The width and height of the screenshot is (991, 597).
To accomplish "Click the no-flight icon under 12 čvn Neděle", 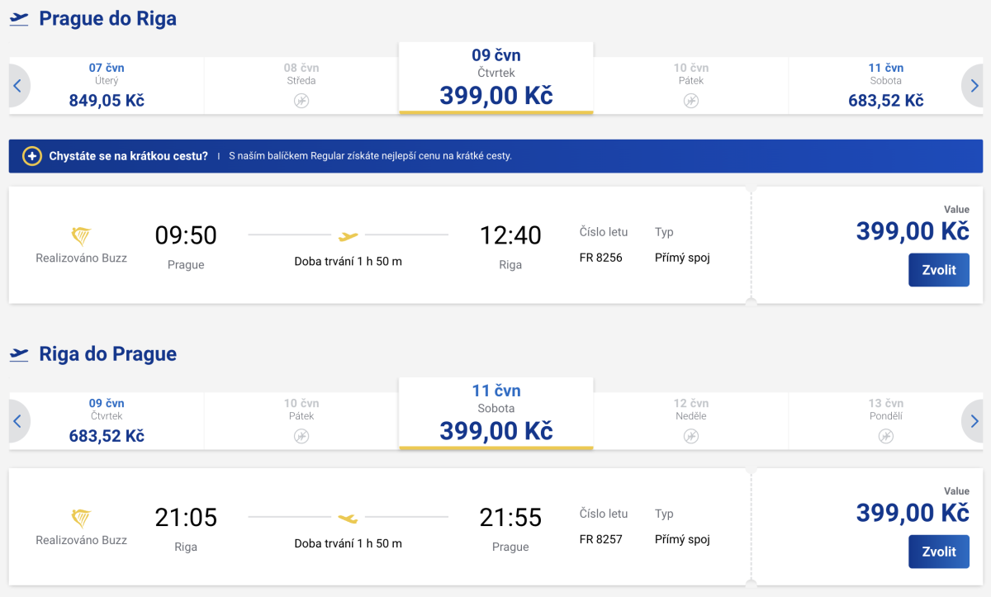I will point(691,436).
